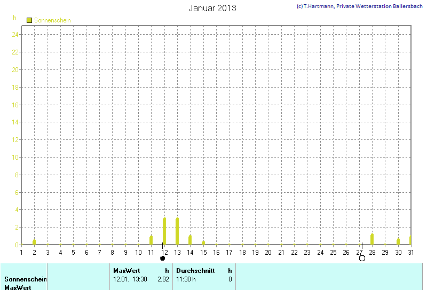Click the average value 0 cell
The image size is (427, 290).
tap(230, 279)
